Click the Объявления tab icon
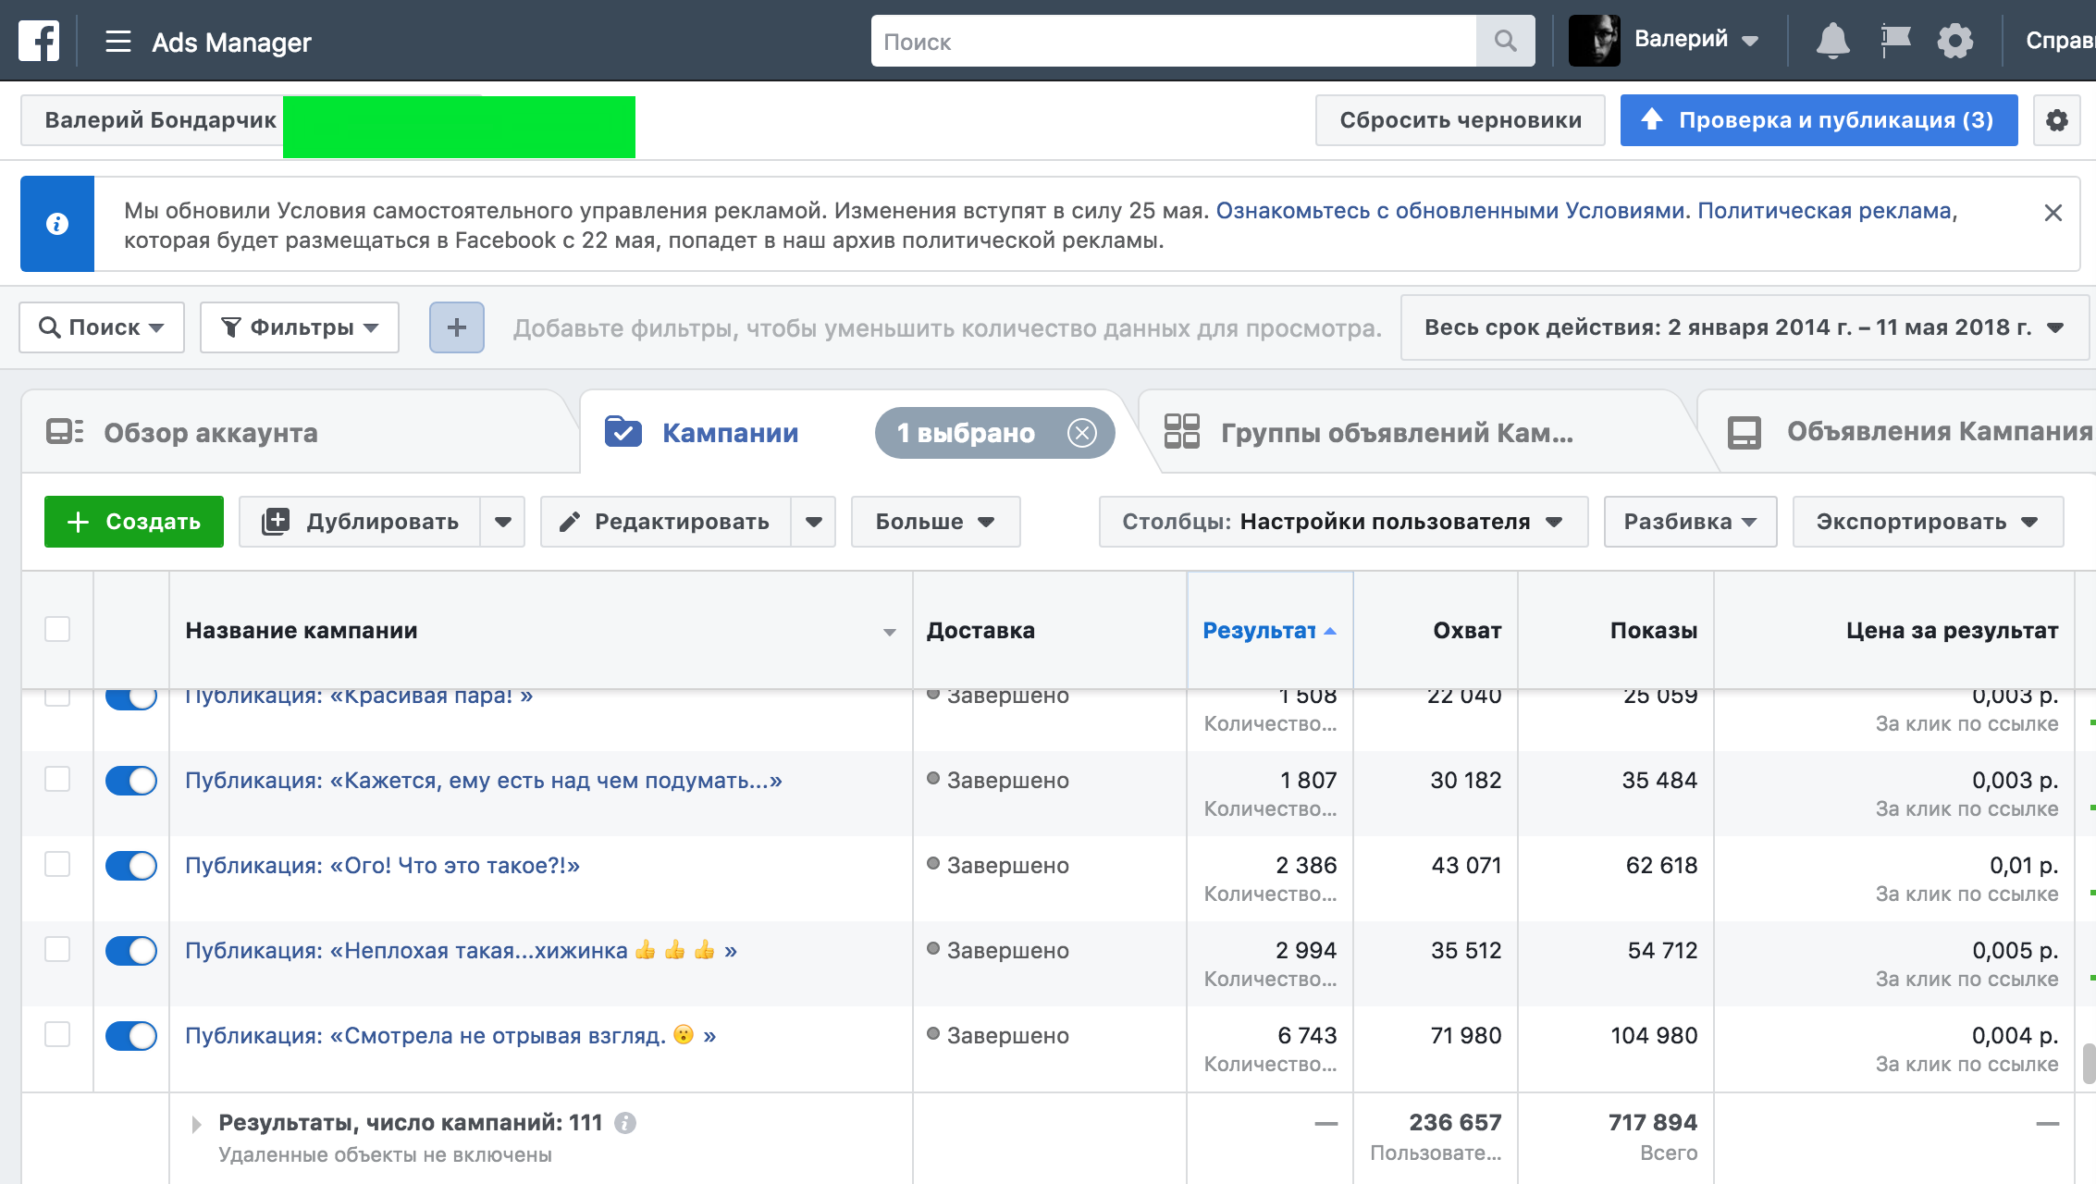This screenshot has height=1184, width=2096. point(1744,432)
